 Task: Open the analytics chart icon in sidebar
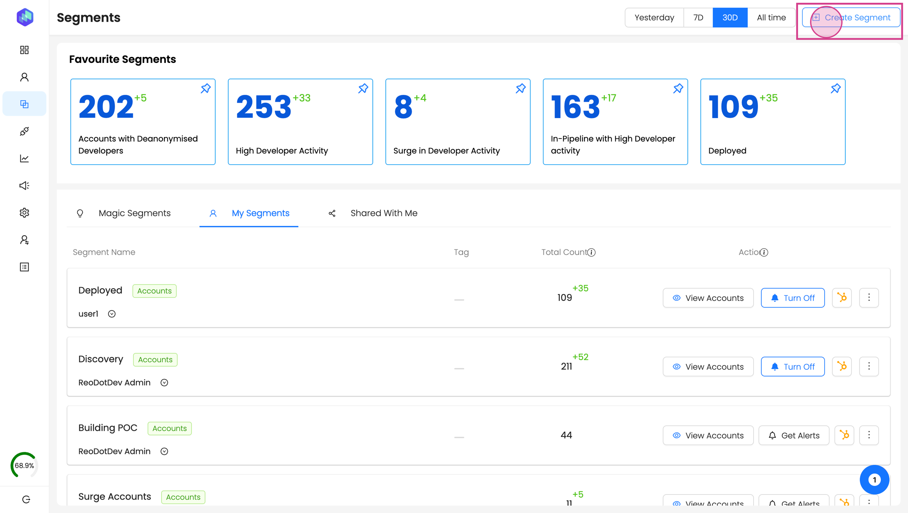24,159
